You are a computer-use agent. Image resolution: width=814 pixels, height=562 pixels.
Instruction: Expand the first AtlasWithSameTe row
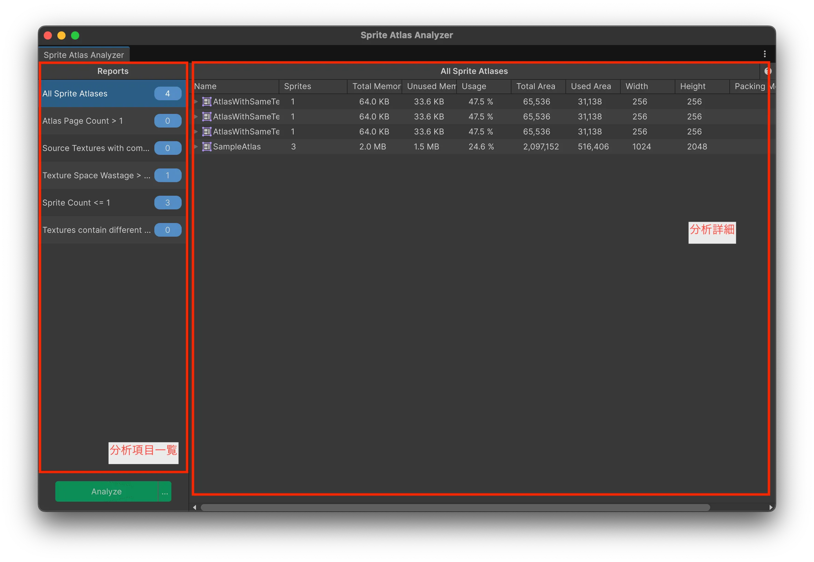point(196,101)
